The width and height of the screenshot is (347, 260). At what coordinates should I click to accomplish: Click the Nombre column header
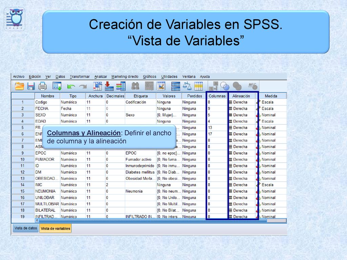click(47, 96)
